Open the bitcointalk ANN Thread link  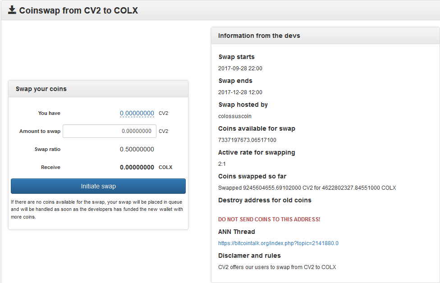coord(278,243)
